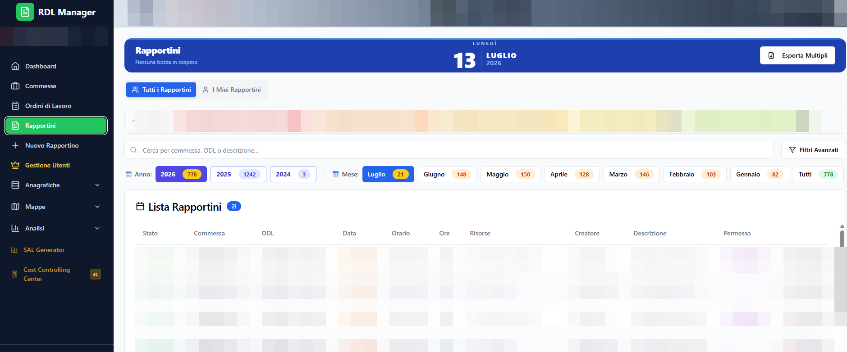Click the crown icon for Gestione Utenti
This screenshot has width=847, height=352.
tap(15, 165)
